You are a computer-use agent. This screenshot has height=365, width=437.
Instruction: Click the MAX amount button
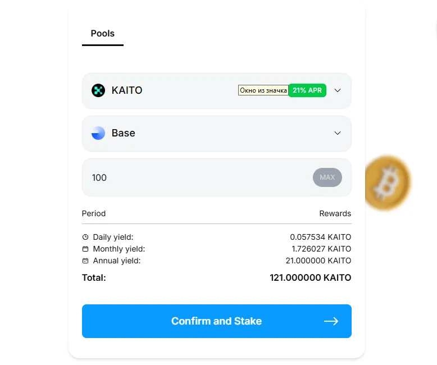coord(327,177)
